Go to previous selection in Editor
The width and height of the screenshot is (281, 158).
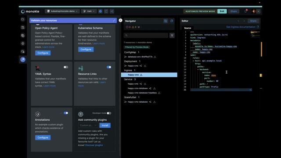[238, 21]
